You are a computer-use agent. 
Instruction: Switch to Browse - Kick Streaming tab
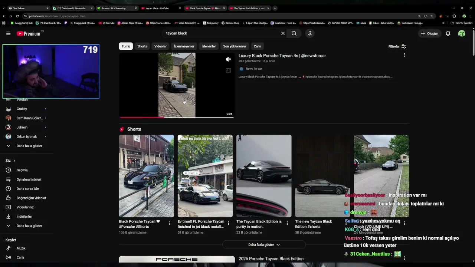coord(116,8)
